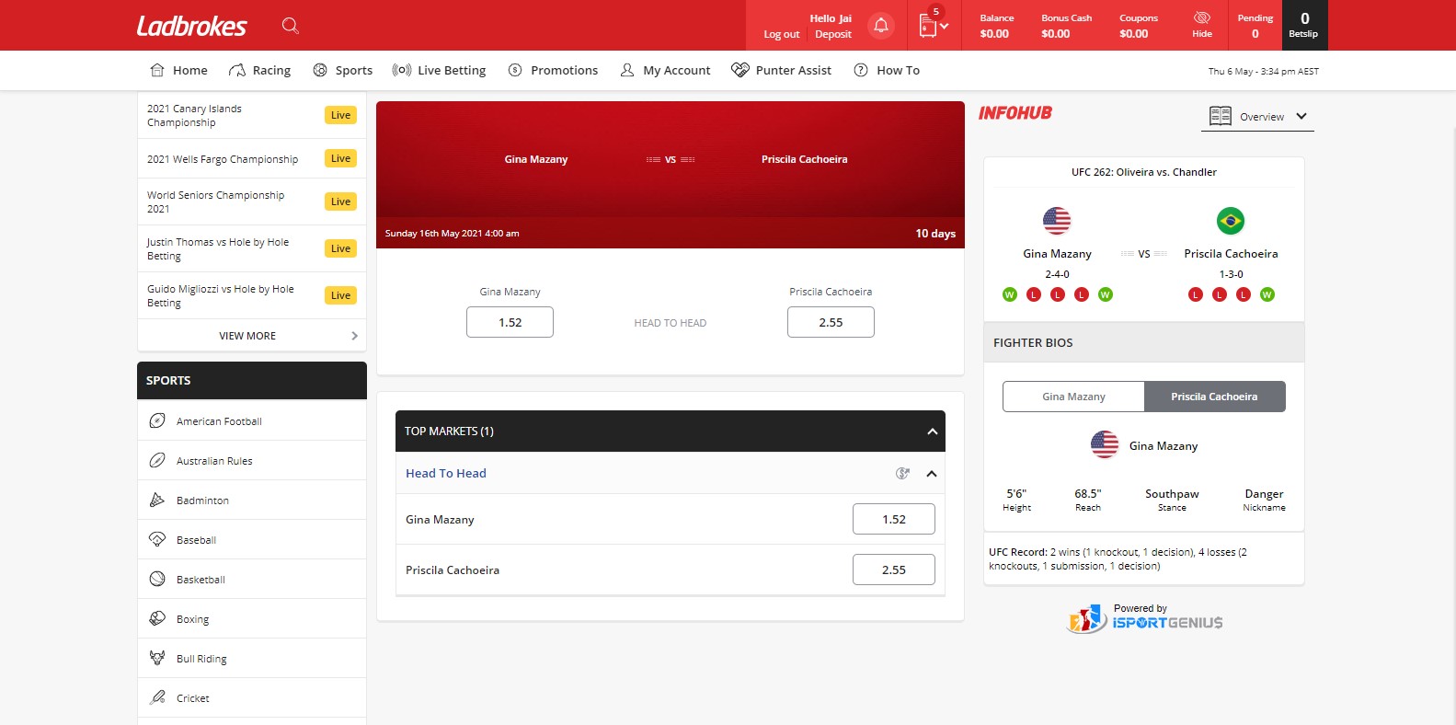
Task: Open Justin Thomas vs Hole by Hole Betting
Action: [252, 248]
